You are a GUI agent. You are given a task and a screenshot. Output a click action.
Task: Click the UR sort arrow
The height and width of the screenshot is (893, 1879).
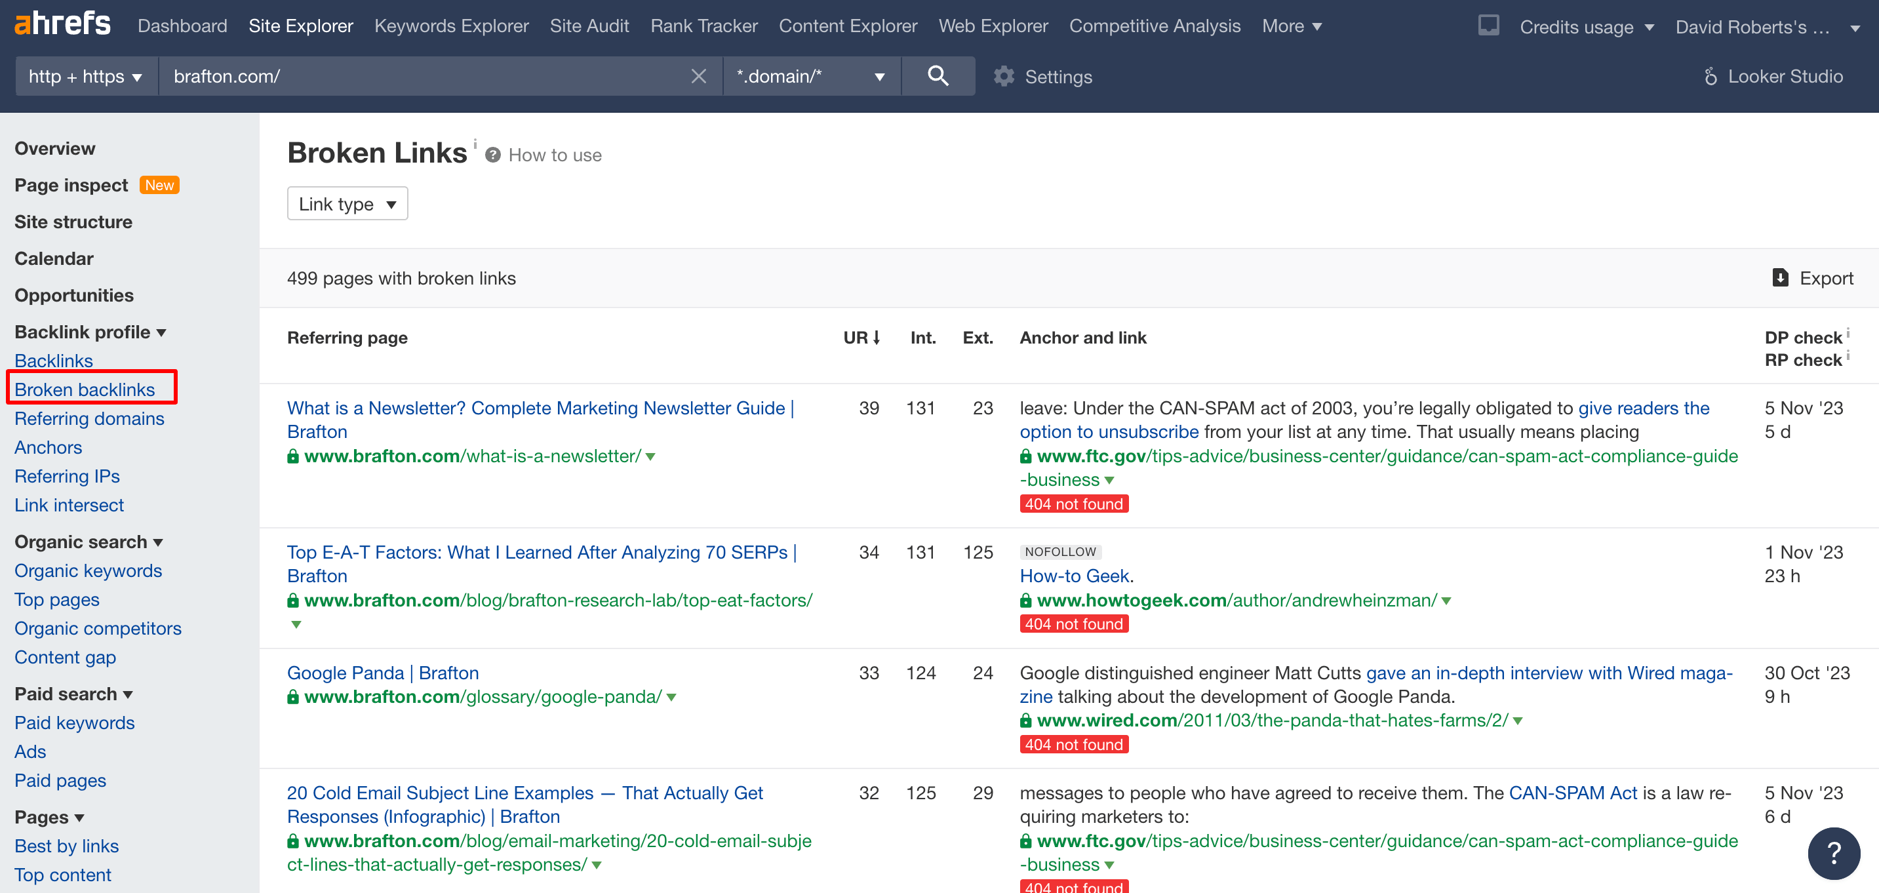click(876, 338)
